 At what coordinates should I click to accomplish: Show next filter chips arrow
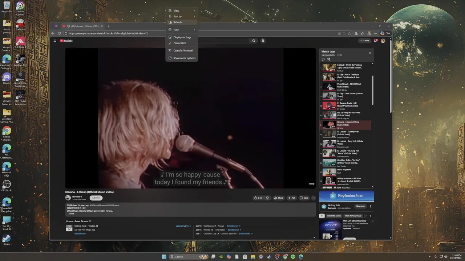371,216
